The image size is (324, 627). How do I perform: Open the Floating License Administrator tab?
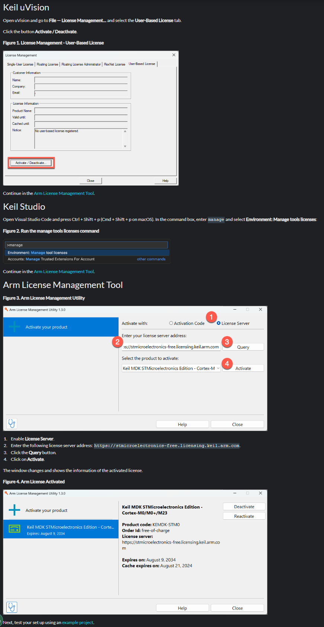pyautogui.click(x=81, y=64)
